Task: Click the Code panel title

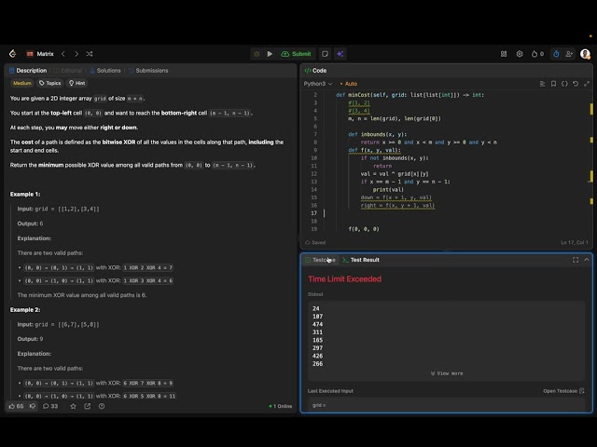Action: 315,71
